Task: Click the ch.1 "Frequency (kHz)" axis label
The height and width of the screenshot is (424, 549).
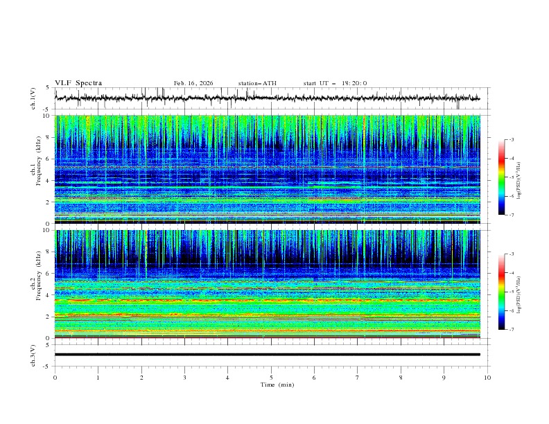Action: 38,161
